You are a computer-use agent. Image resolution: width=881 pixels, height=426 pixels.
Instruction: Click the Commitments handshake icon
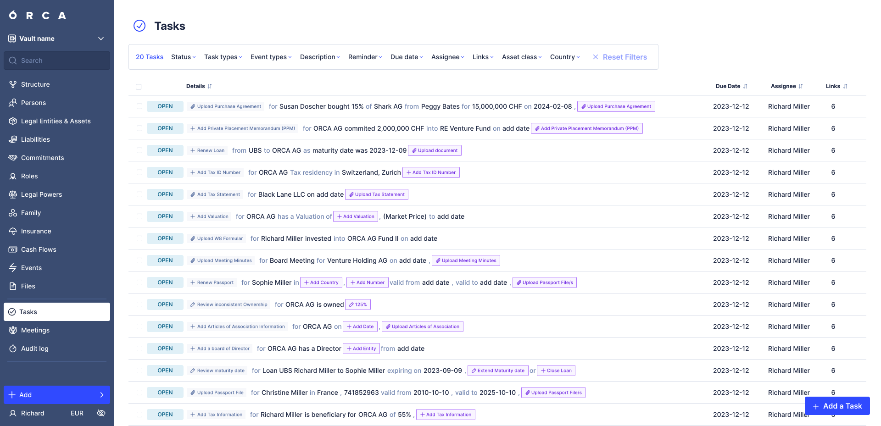pyautogui.click(x=13, y=158)
